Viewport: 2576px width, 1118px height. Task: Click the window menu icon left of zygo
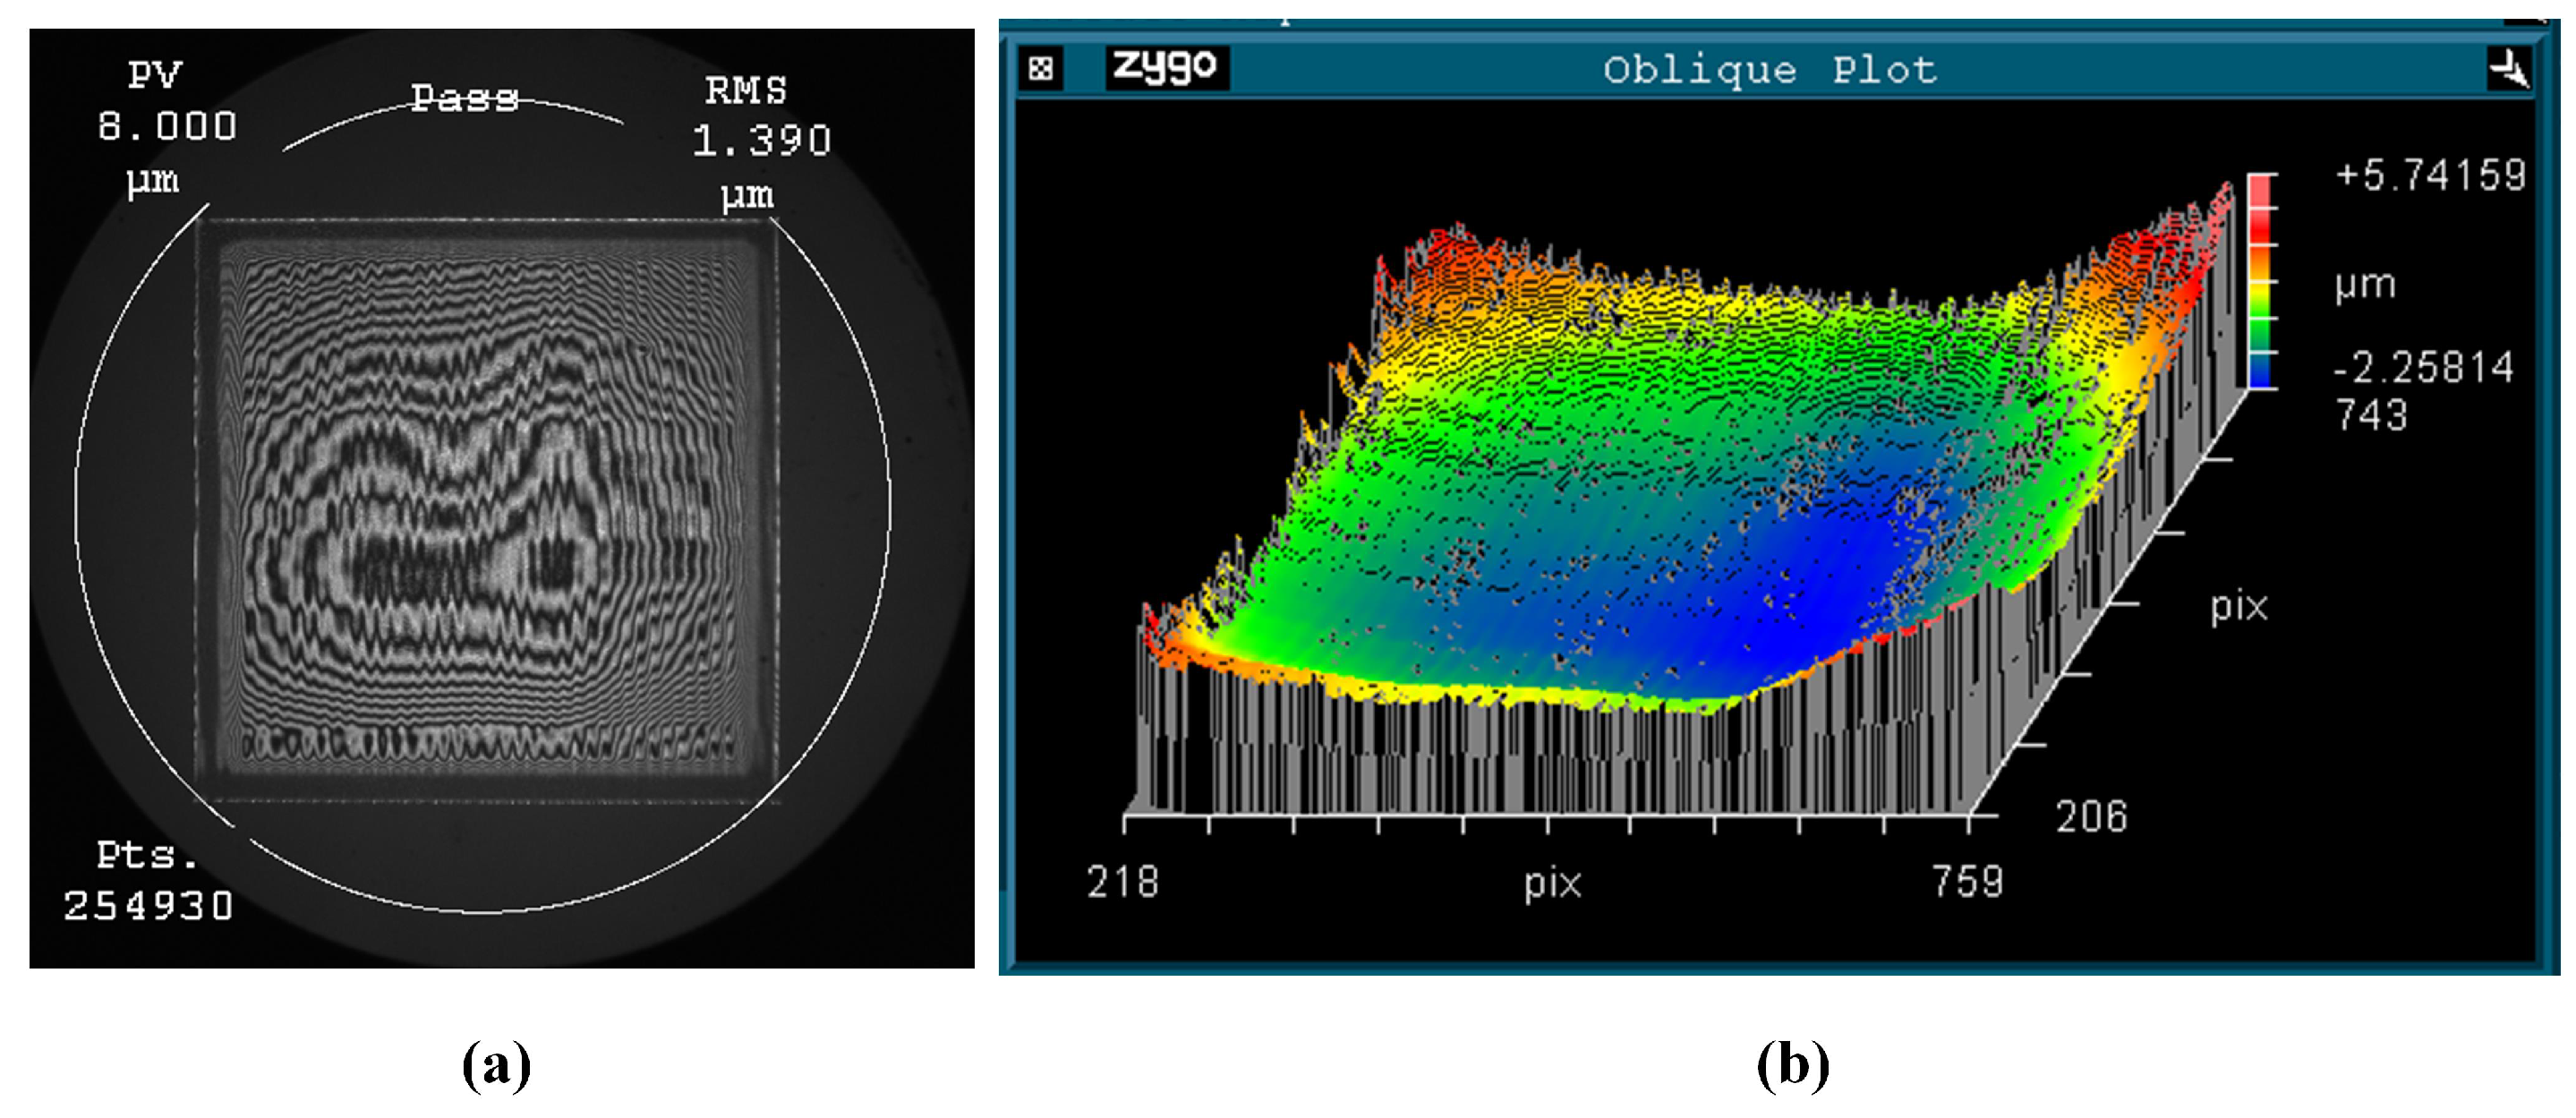[1041, 68]
